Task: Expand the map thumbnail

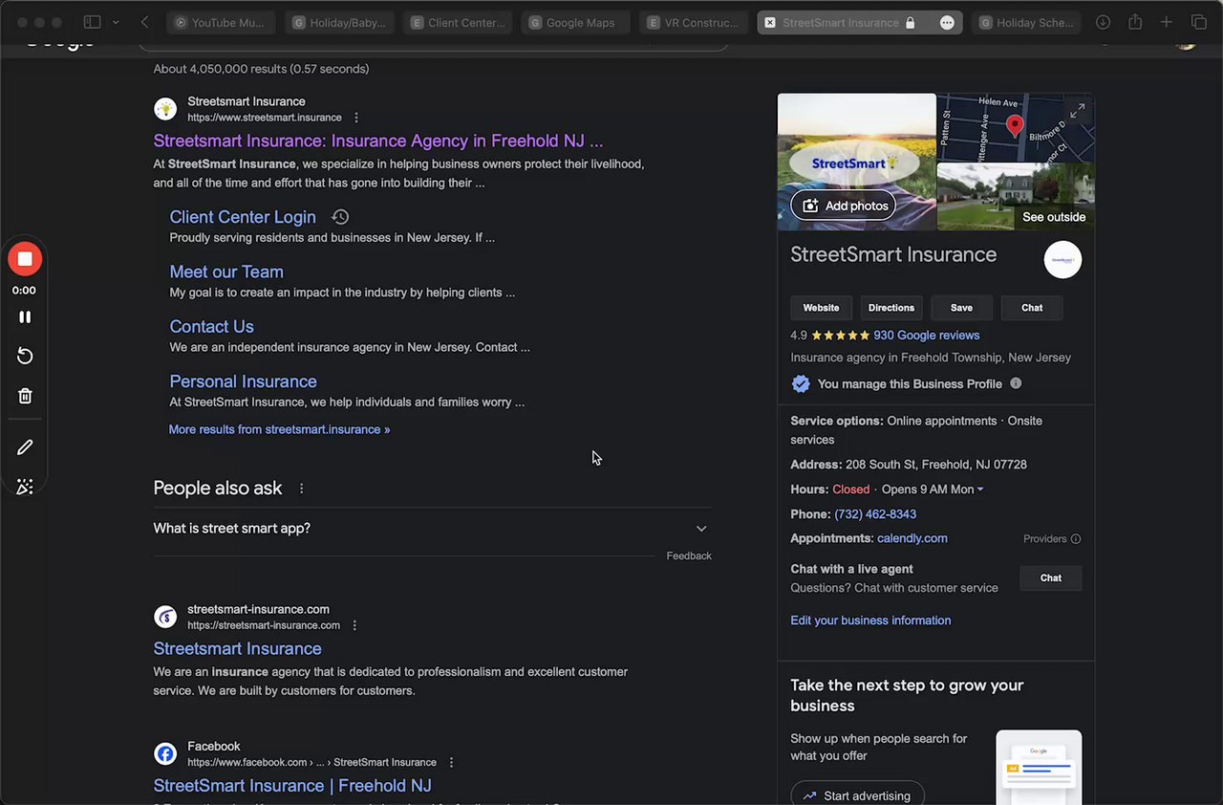Action: point(1077,111)
